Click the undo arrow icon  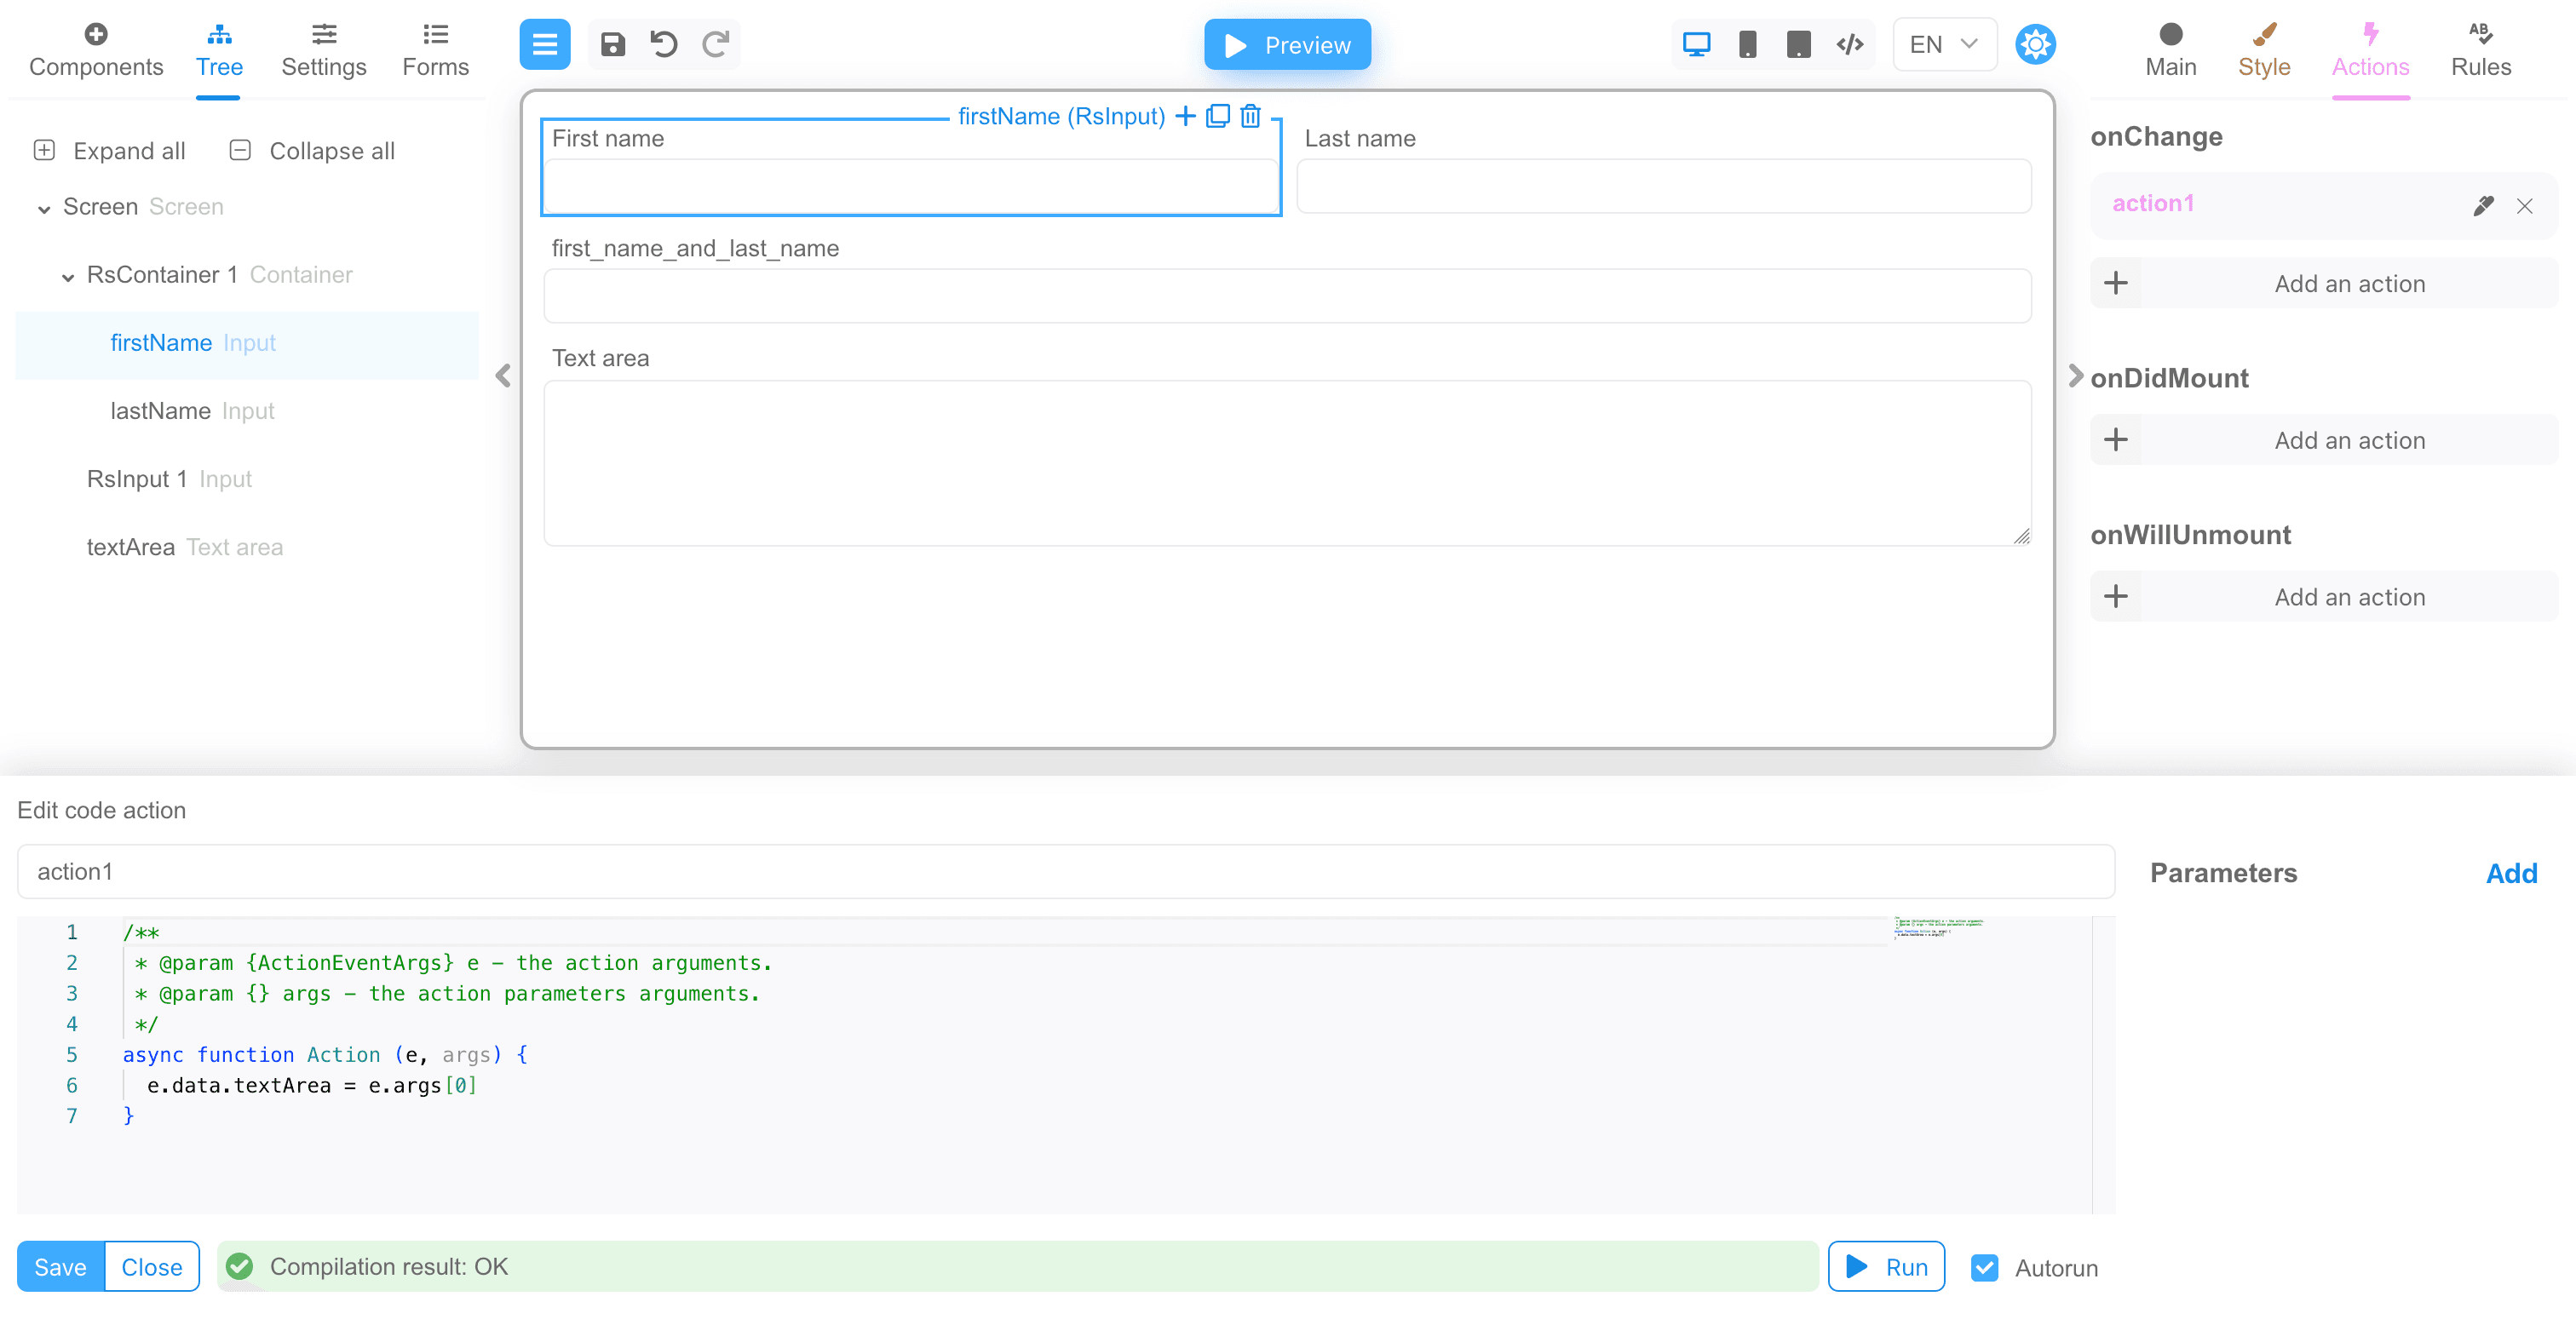tap(663, 44)
